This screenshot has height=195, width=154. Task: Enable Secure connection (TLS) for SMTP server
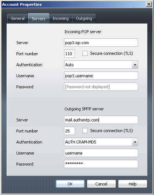[85, 131]
